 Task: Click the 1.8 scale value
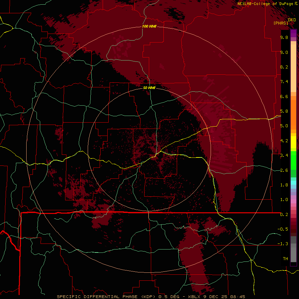(284, 185)
